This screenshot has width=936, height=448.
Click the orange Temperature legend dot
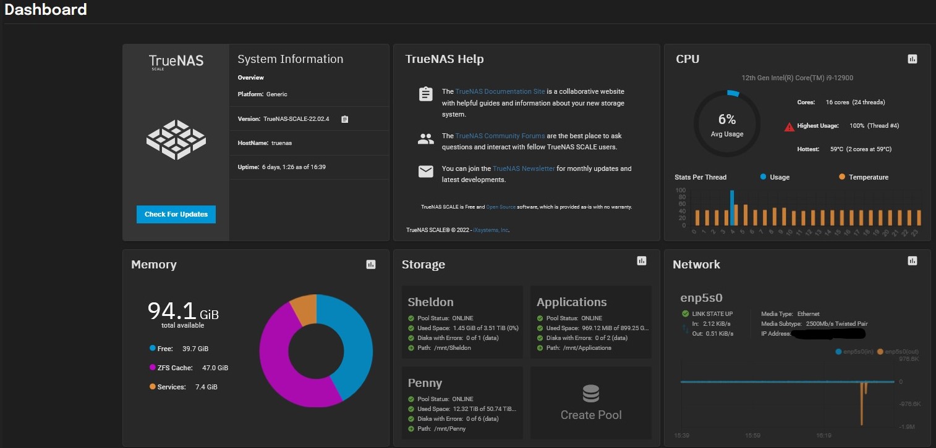(842, 177)
